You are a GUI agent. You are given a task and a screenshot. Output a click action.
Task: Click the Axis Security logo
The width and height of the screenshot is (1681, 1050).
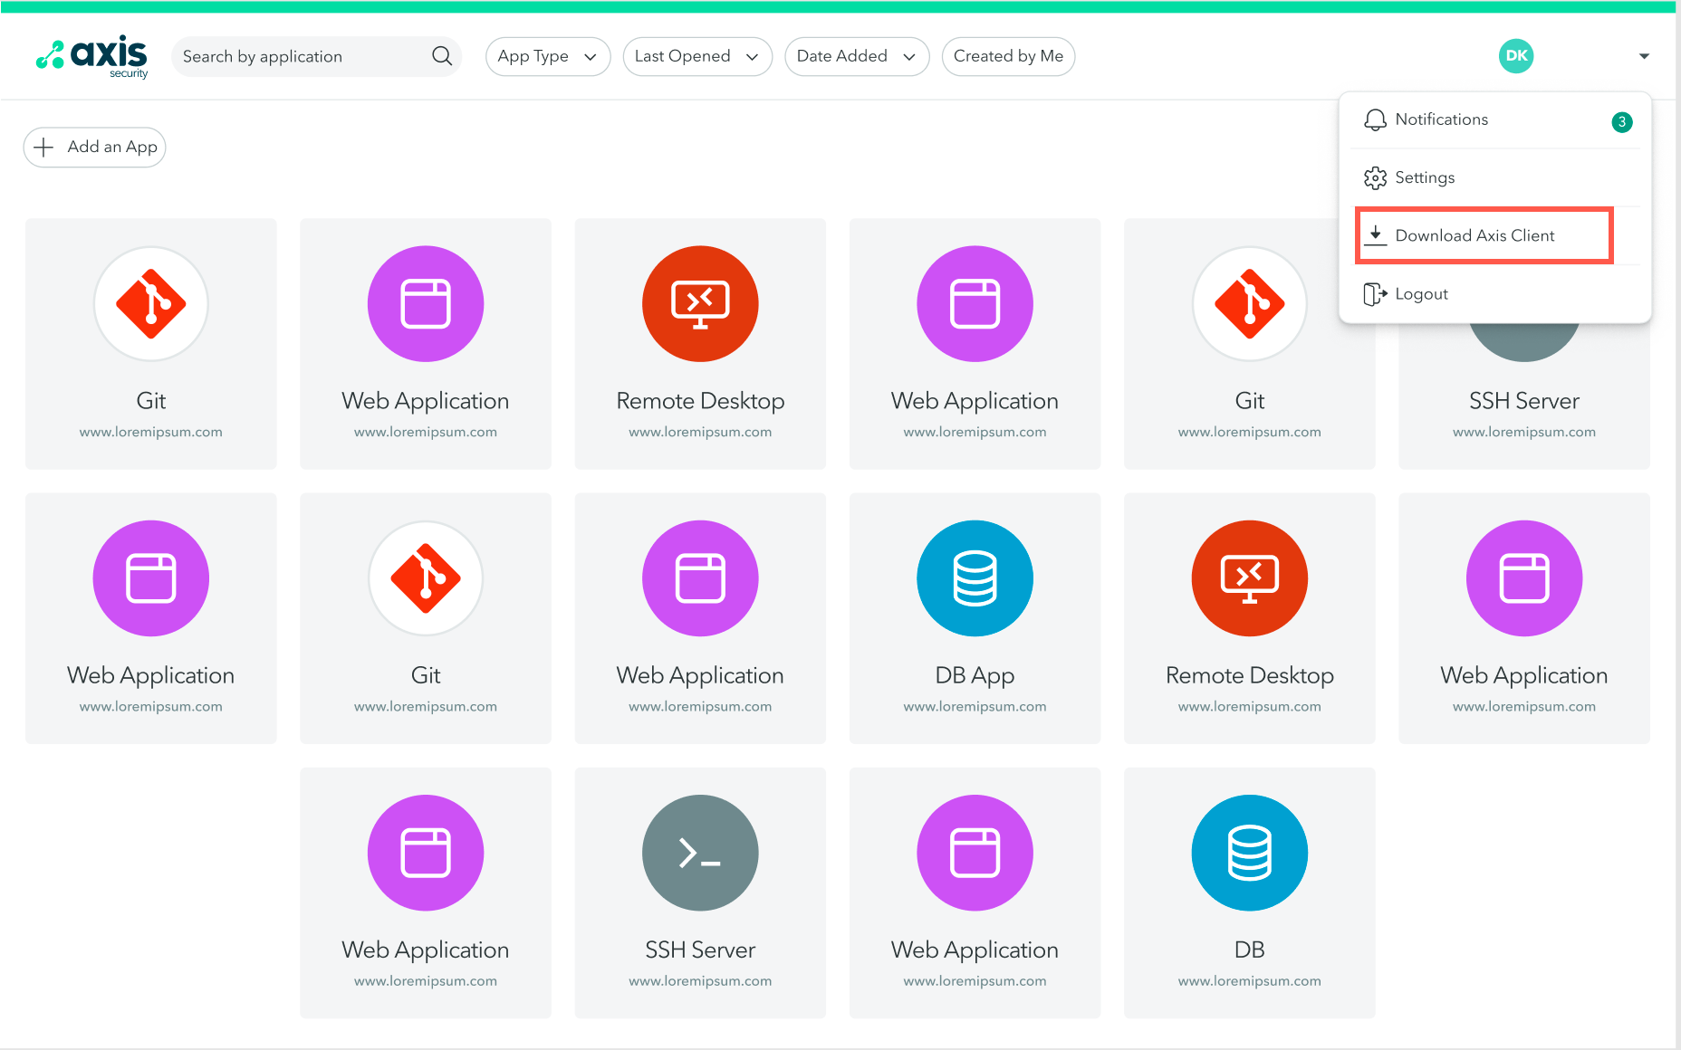[x=91, y=57]
